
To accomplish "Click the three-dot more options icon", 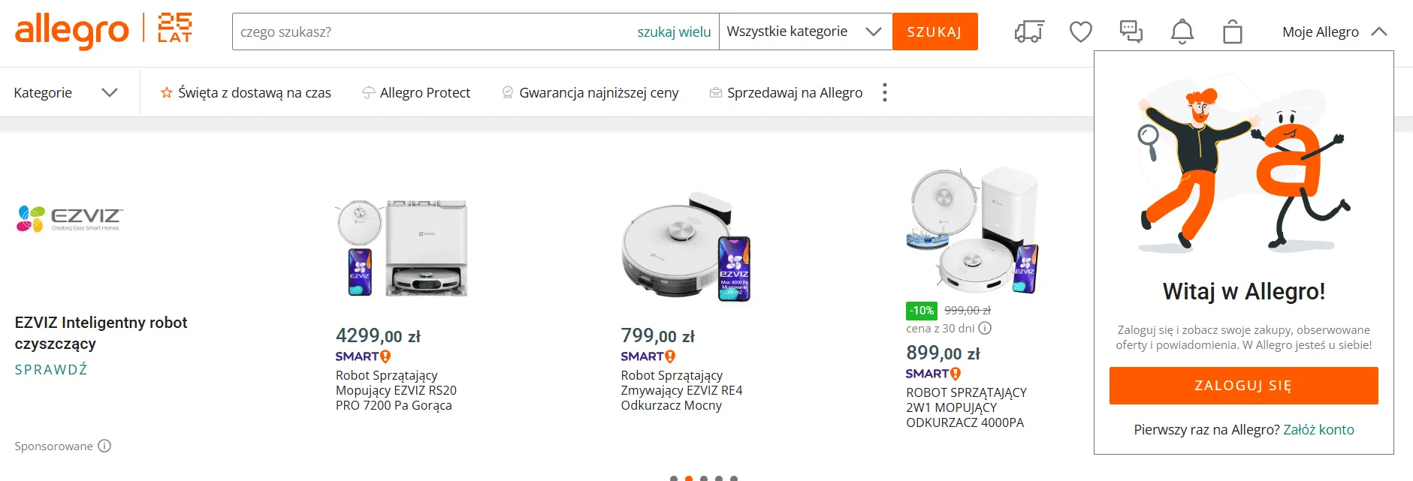I will [885, 92].
